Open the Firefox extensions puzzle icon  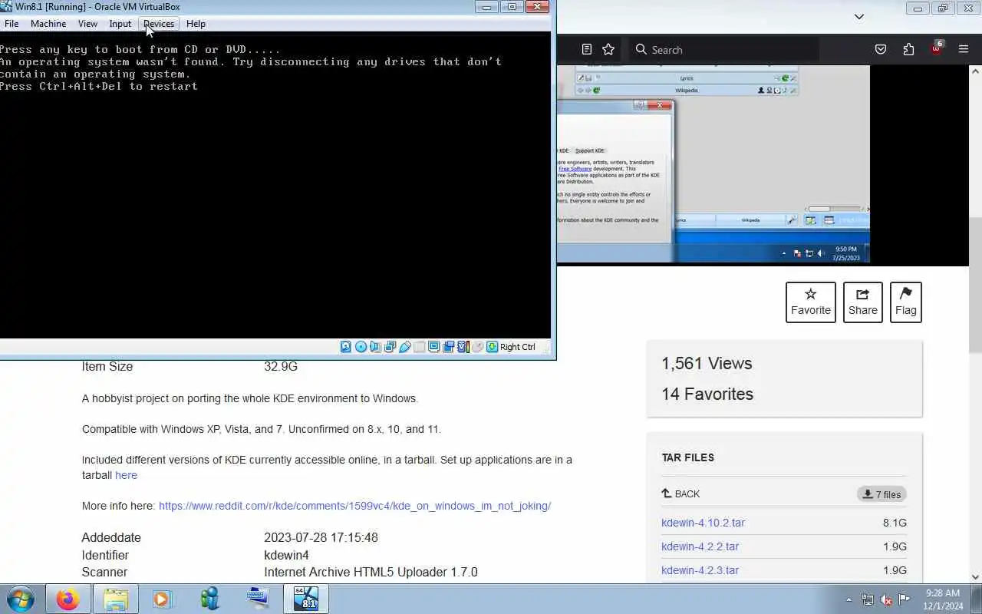pyautogui.click(x=908, y=49)
